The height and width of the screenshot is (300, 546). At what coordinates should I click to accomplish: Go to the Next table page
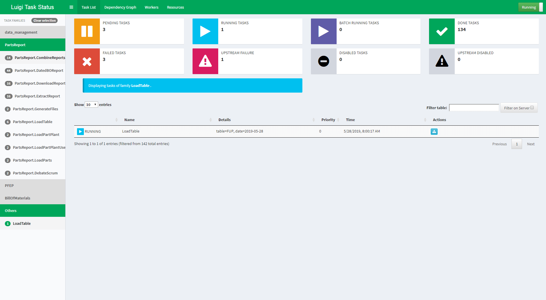click(x=531, y=144)
